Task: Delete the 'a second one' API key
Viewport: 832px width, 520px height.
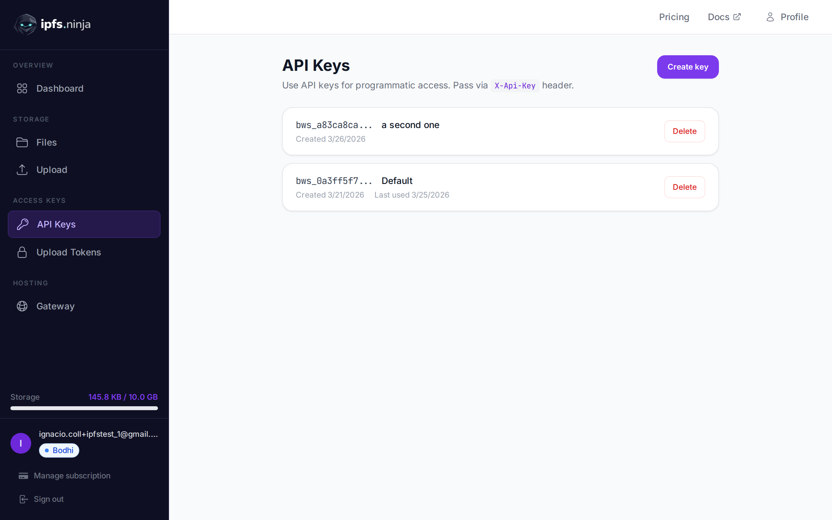Action: point(684,131)
